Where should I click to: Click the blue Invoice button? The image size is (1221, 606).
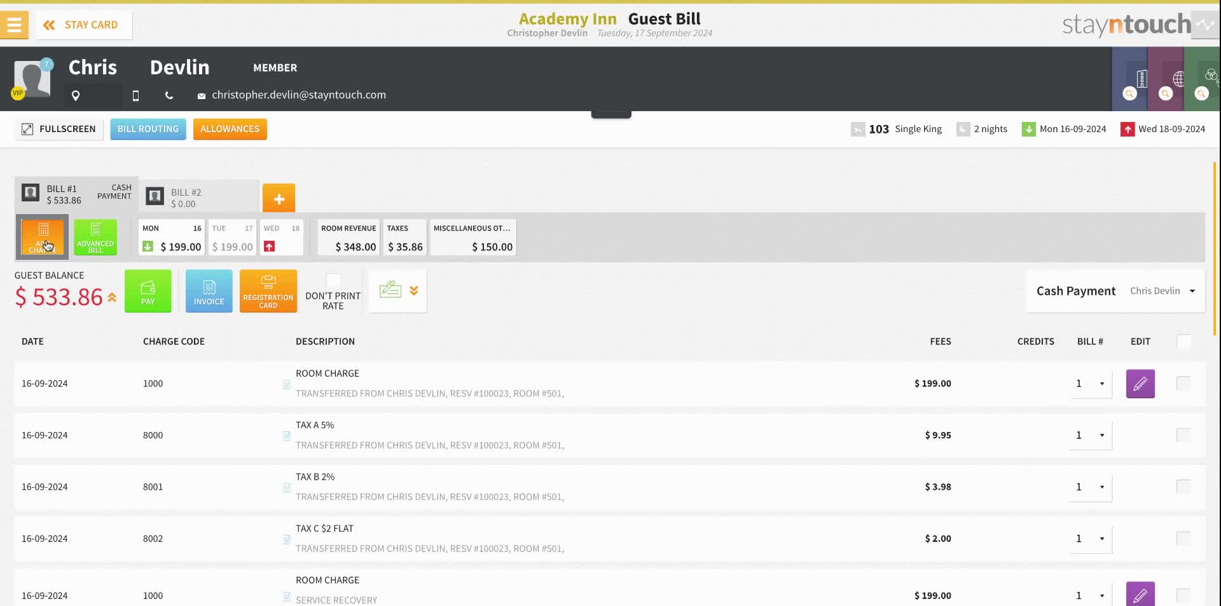(209, 291)
